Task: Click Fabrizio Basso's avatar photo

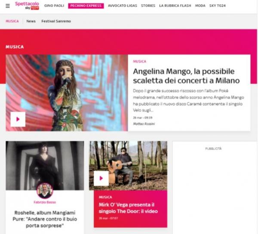Action: pyautogui.click(x=45, y=191)
